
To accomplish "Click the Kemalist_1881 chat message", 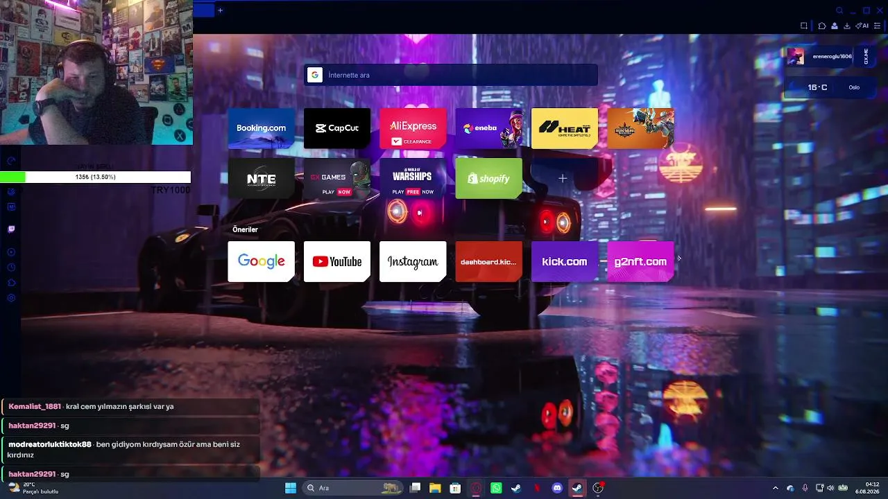I will click(x=130, y=407).
